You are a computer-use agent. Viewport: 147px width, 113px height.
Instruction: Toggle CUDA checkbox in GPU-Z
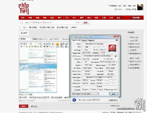click(91, 90)
